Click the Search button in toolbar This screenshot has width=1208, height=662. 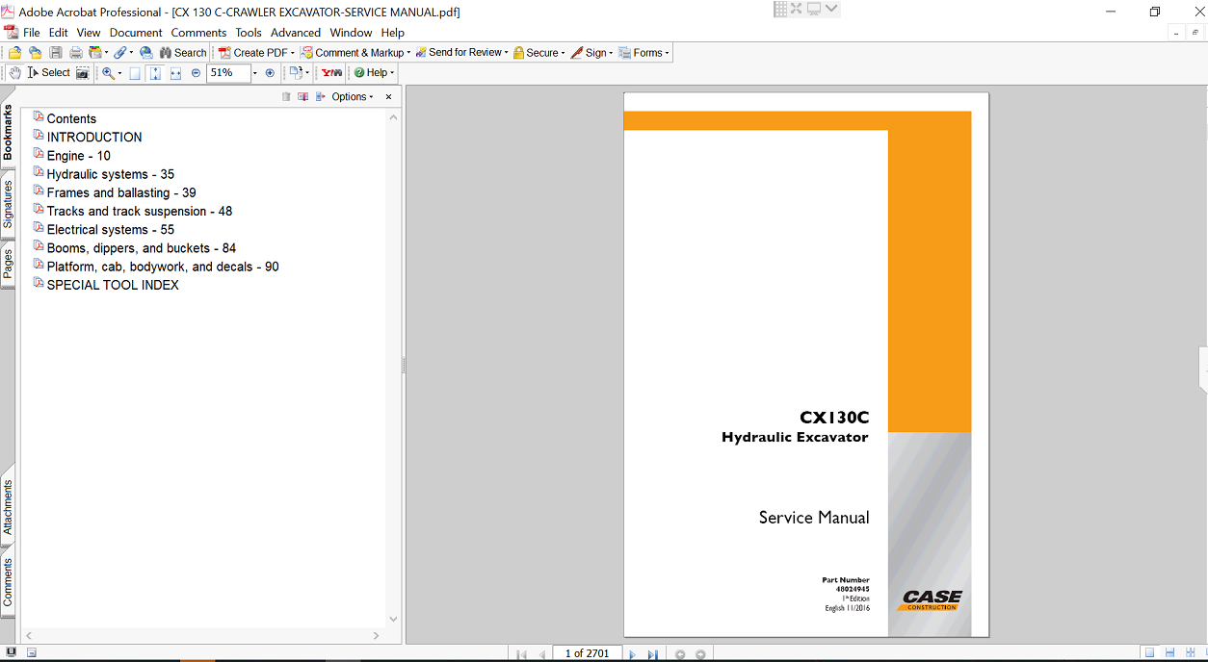pos(182,53)
